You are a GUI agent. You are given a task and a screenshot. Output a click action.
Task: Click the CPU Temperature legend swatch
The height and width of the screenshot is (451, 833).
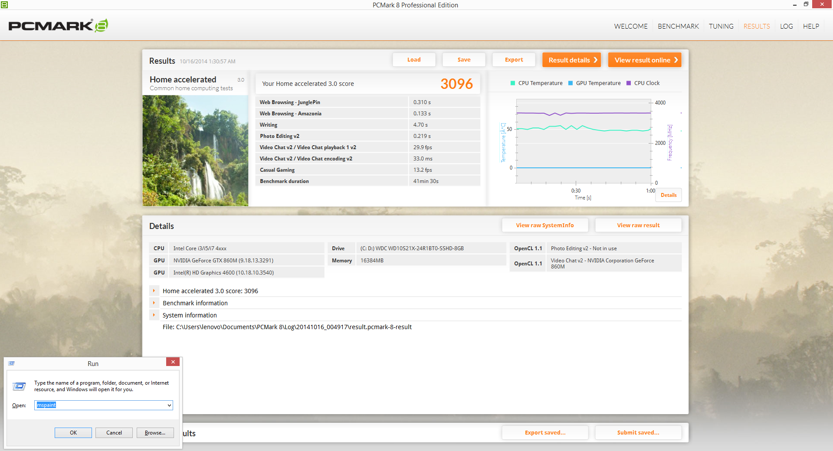513,83
